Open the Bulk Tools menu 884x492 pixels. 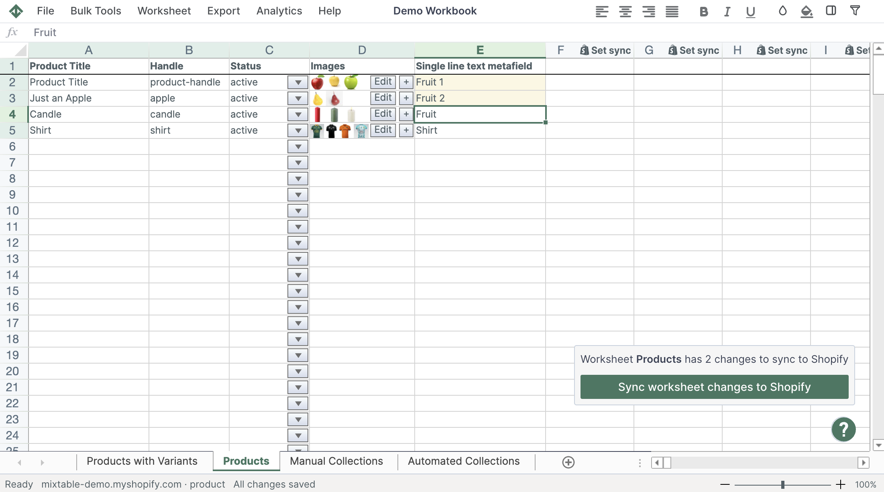96,11
